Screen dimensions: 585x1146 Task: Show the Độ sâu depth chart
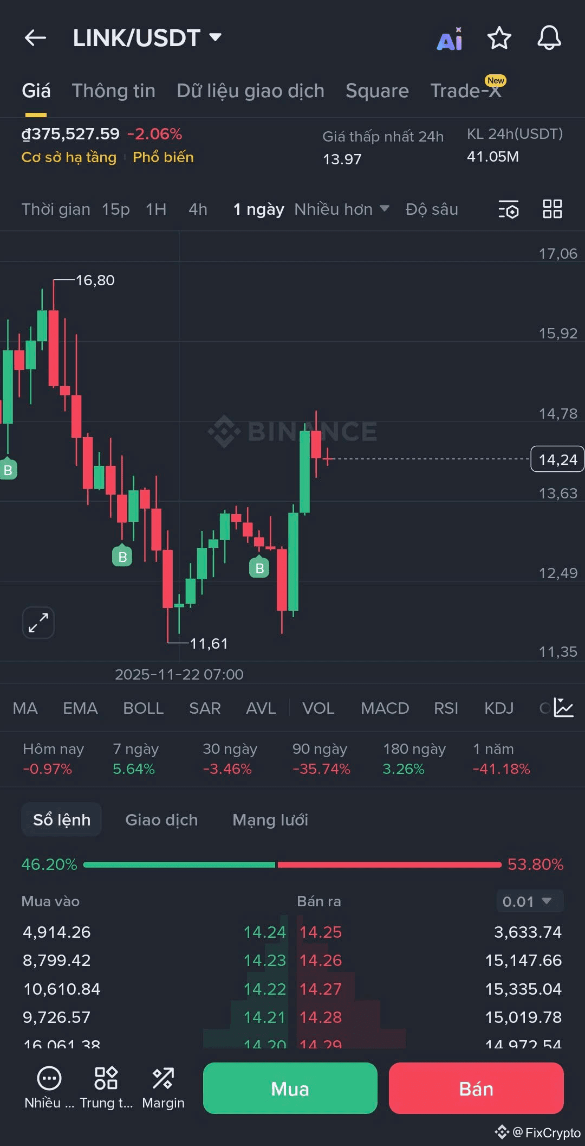point(432,209)
